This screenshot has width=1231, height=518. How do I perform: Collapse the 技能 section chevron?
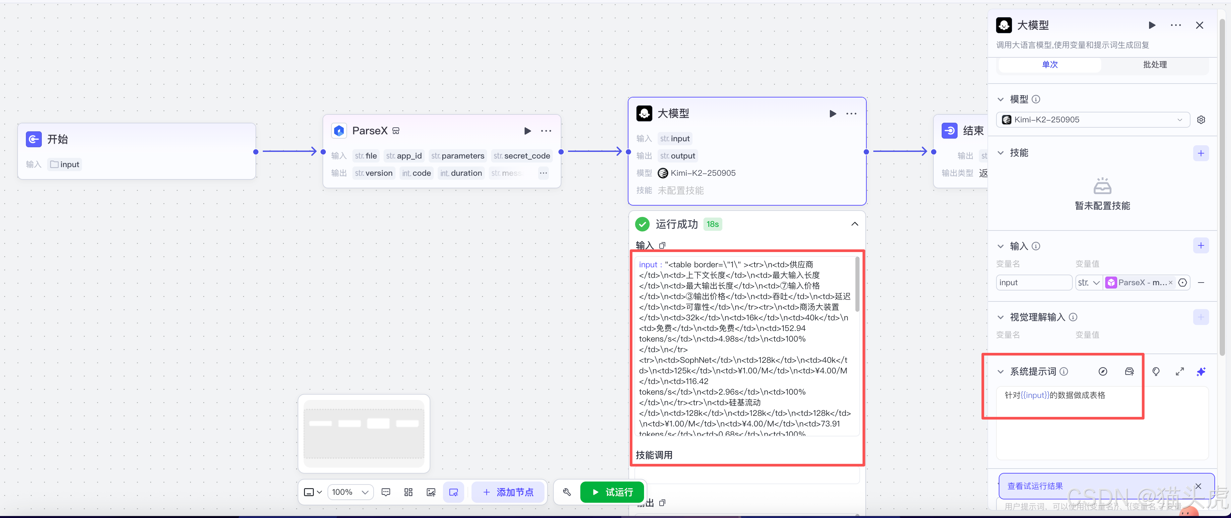pos(1001,153)
